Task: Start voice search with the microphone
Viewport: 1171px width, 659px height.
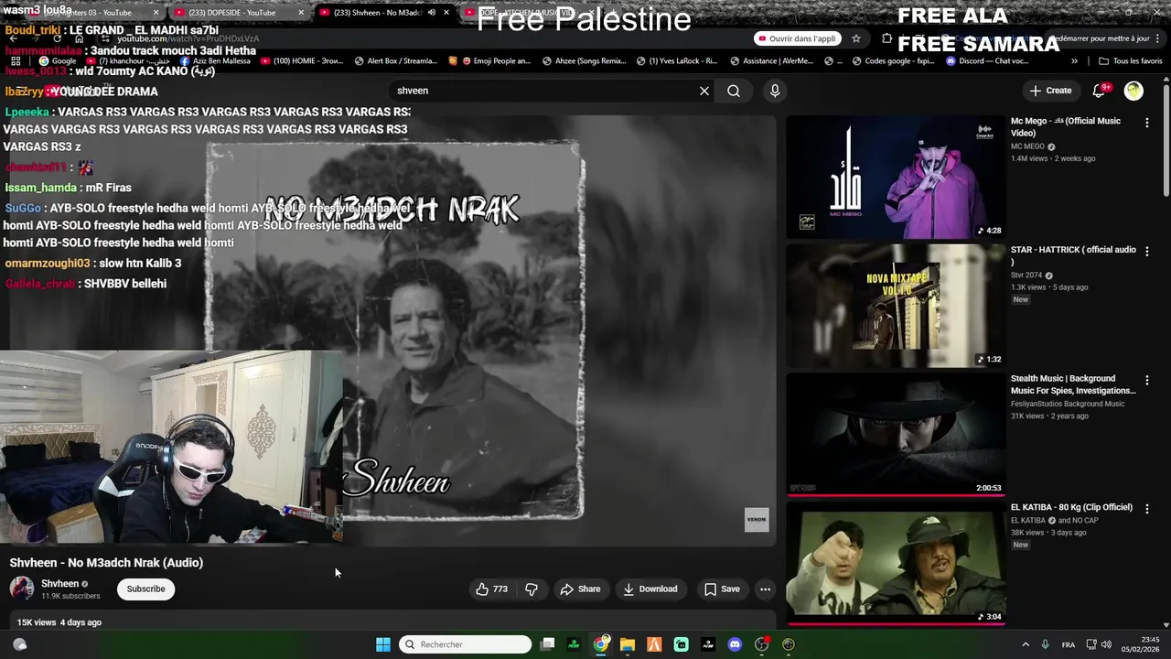Action: 775,91
